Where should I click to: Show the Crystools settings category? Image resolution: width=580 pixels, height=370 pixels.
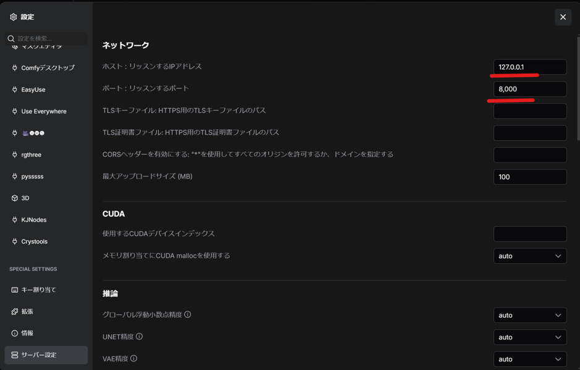click(x=34, y=242)
